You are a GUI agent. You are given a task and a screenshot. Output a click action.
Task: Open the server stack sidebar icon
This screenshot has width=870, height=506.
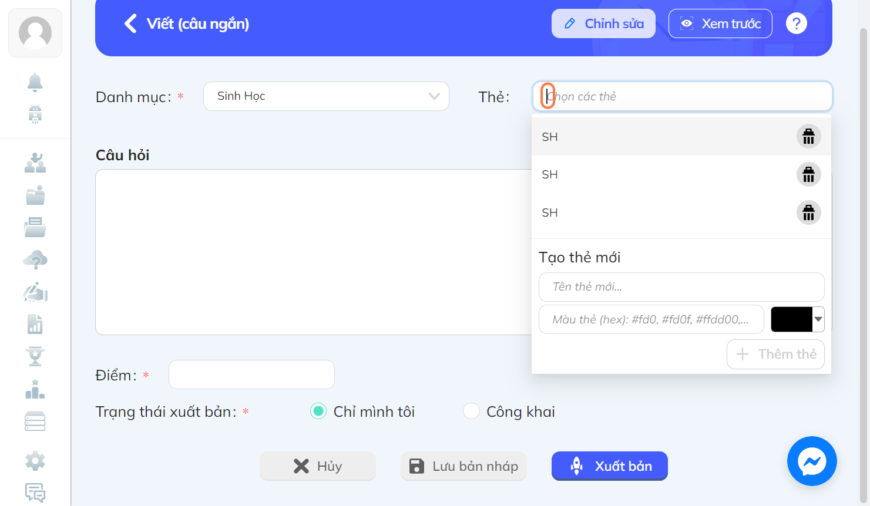tap(35, 421)
